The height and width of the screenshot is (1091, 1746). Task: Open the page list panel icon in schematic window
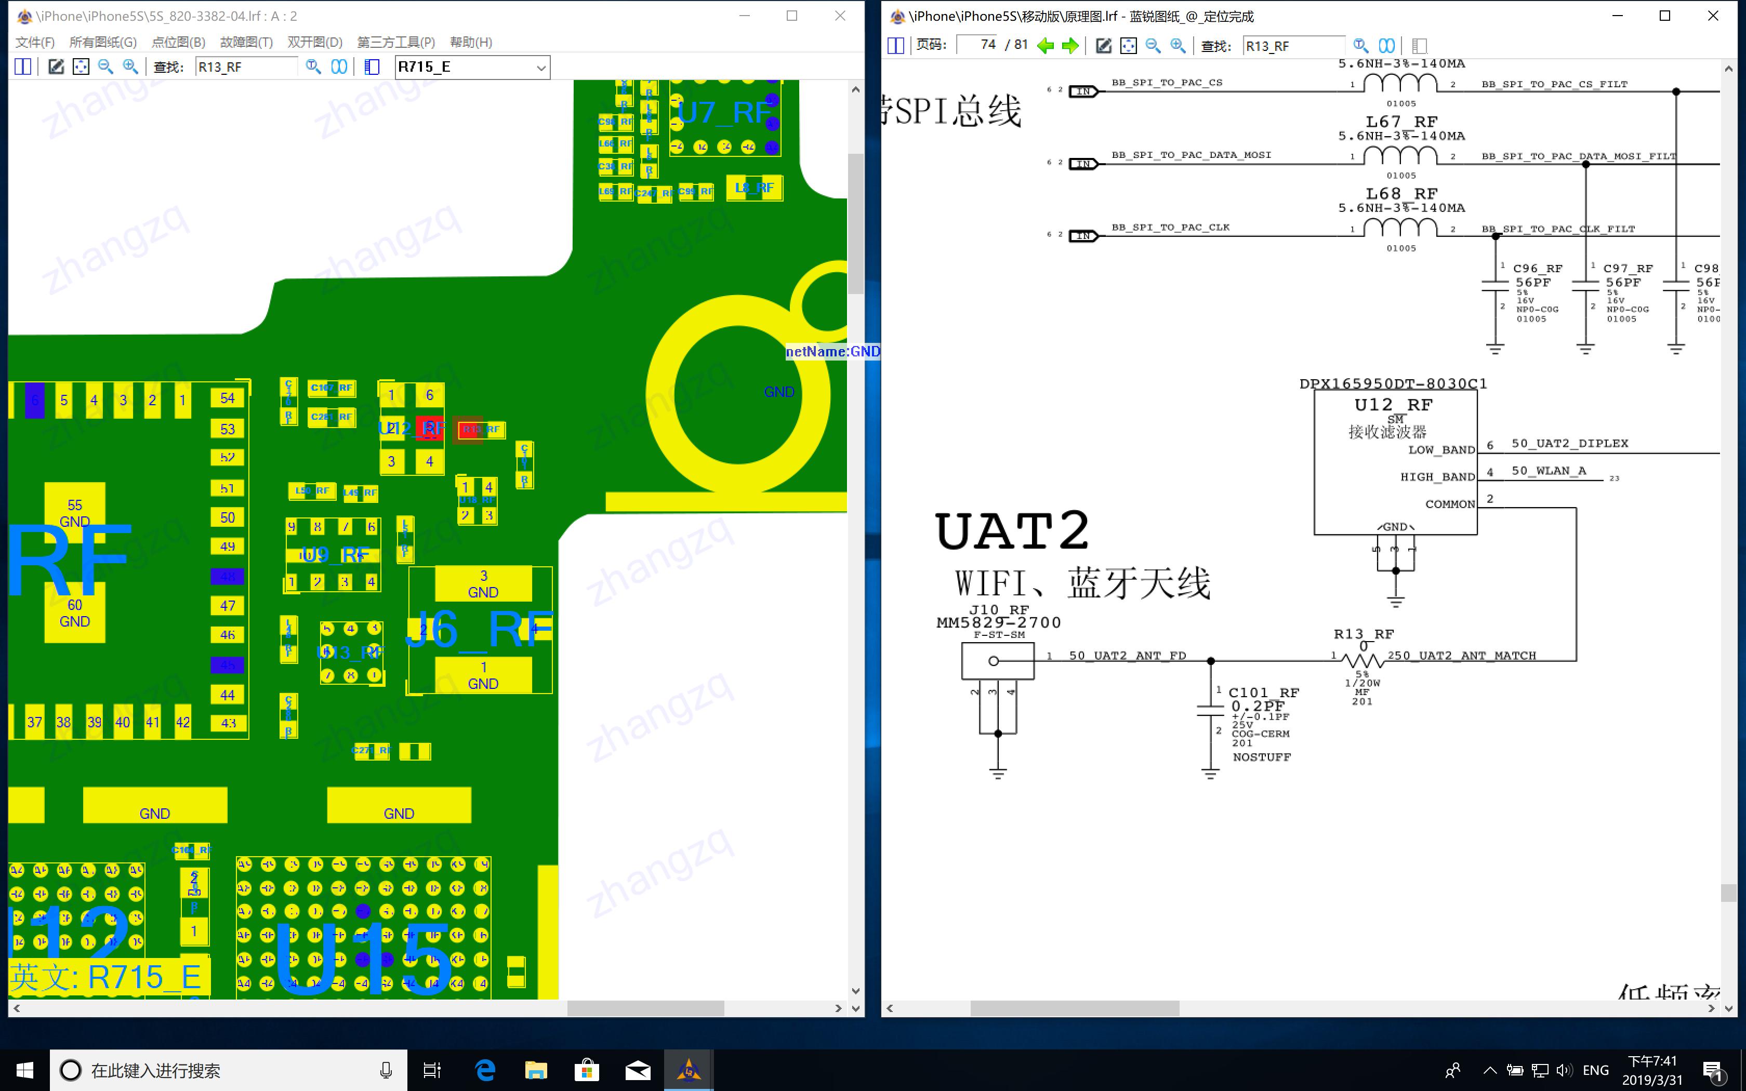[x=1420, y=46]
